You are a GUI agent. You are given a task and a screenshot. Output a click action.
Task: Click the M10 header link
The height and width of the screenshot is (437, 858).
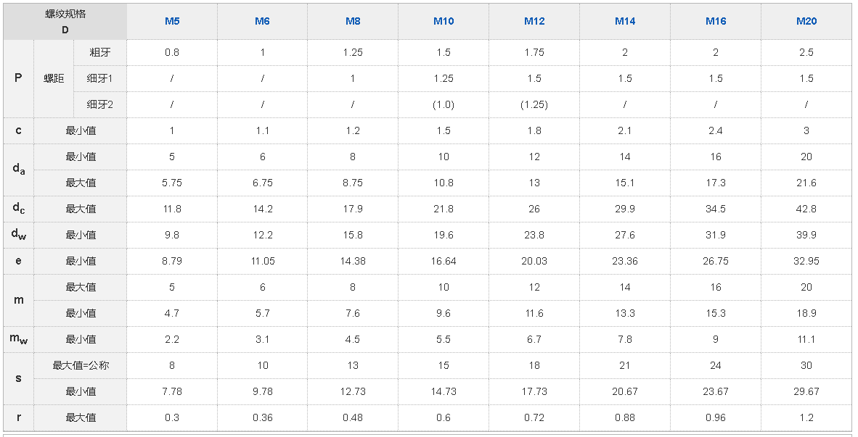(444, 21)
